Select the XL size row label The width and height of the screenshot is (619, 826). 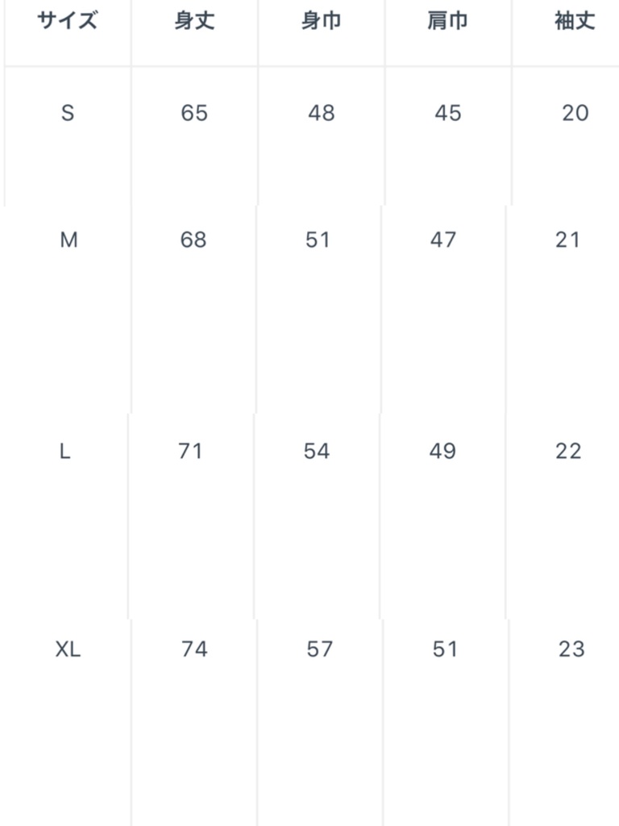pos(69,649)
